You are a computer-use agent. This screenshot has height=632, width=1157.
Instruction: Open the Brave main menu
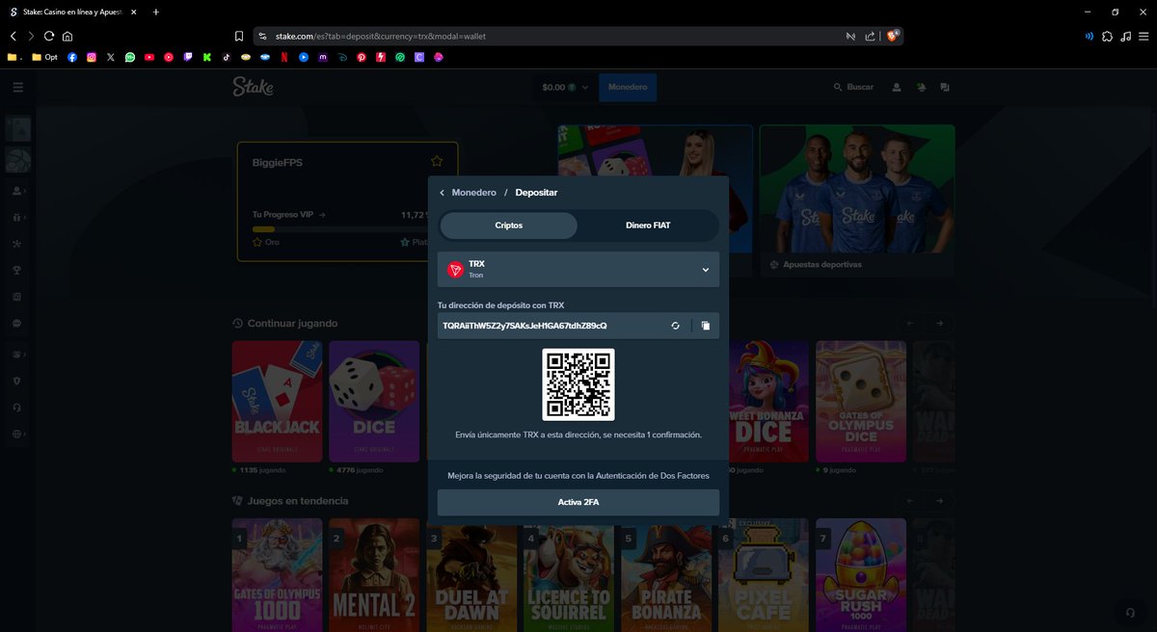pos(1144,37)
